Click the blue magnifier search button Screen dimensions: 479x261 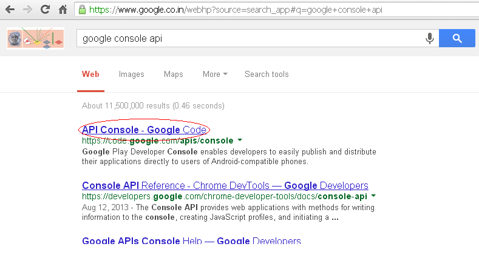pos(457,38)
